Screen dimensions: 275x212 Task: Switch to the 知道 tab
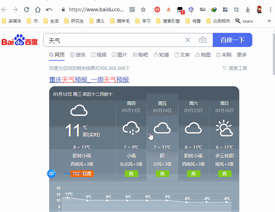click(161, 55)
